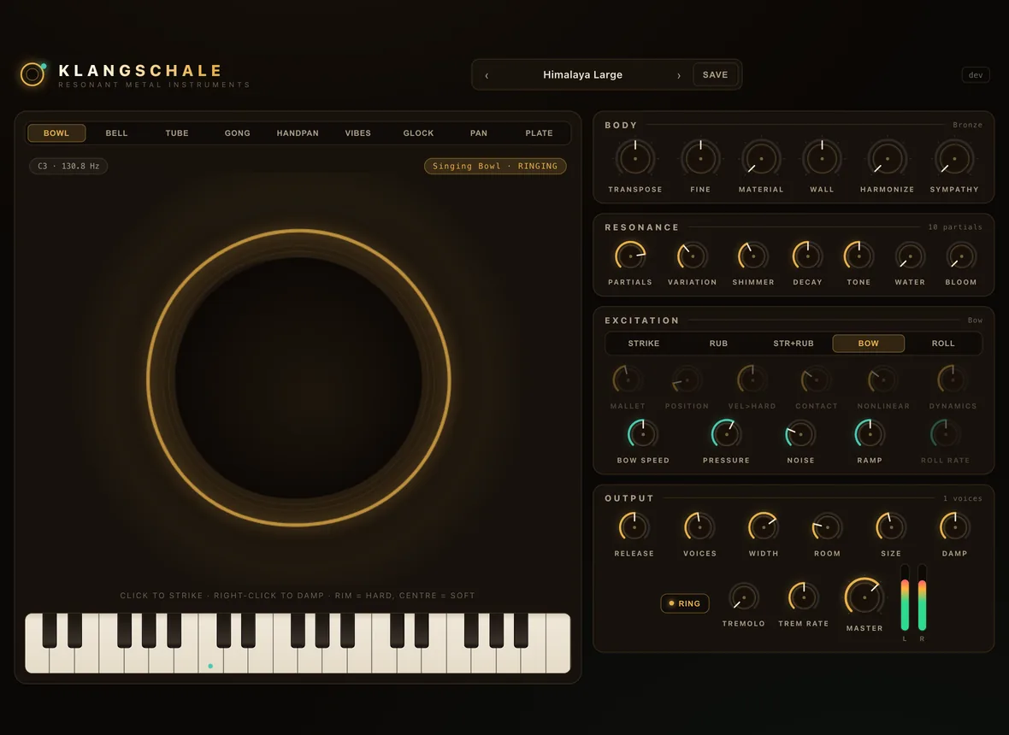Click the PARTIALS knob
The height and width of the screenshot is (735, 1009).
[630, 256]
